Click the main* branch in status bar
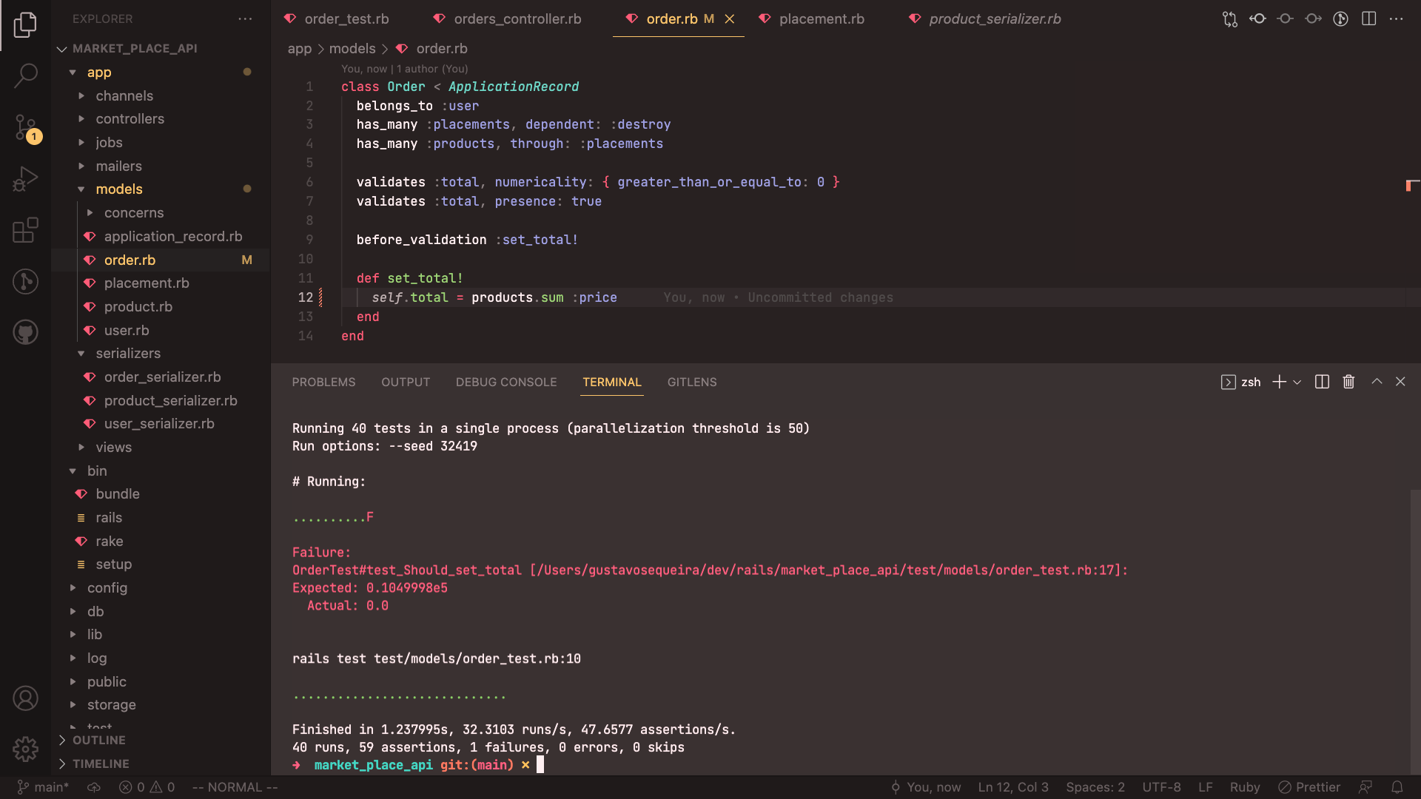This screenshot has width=1421, height=799. [43, 787]
